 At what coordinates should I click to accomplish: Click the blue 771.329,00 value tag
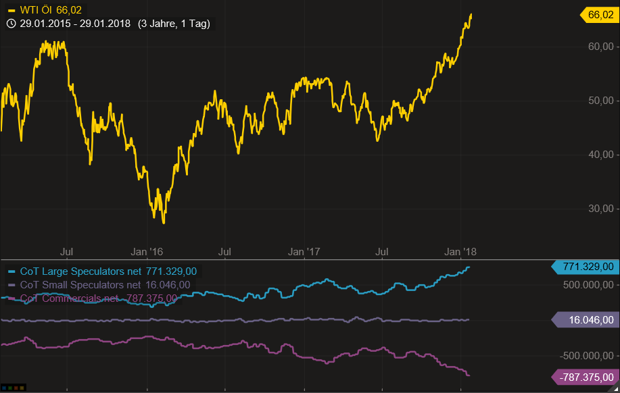point(584,267)
